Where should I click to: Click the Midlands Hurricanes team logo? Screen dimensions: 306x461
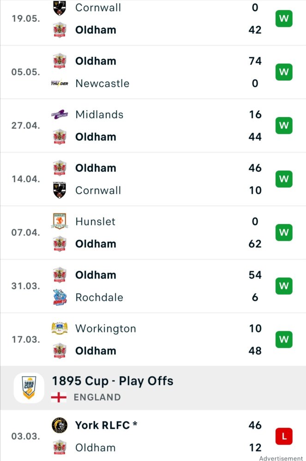tap(60, 114)
